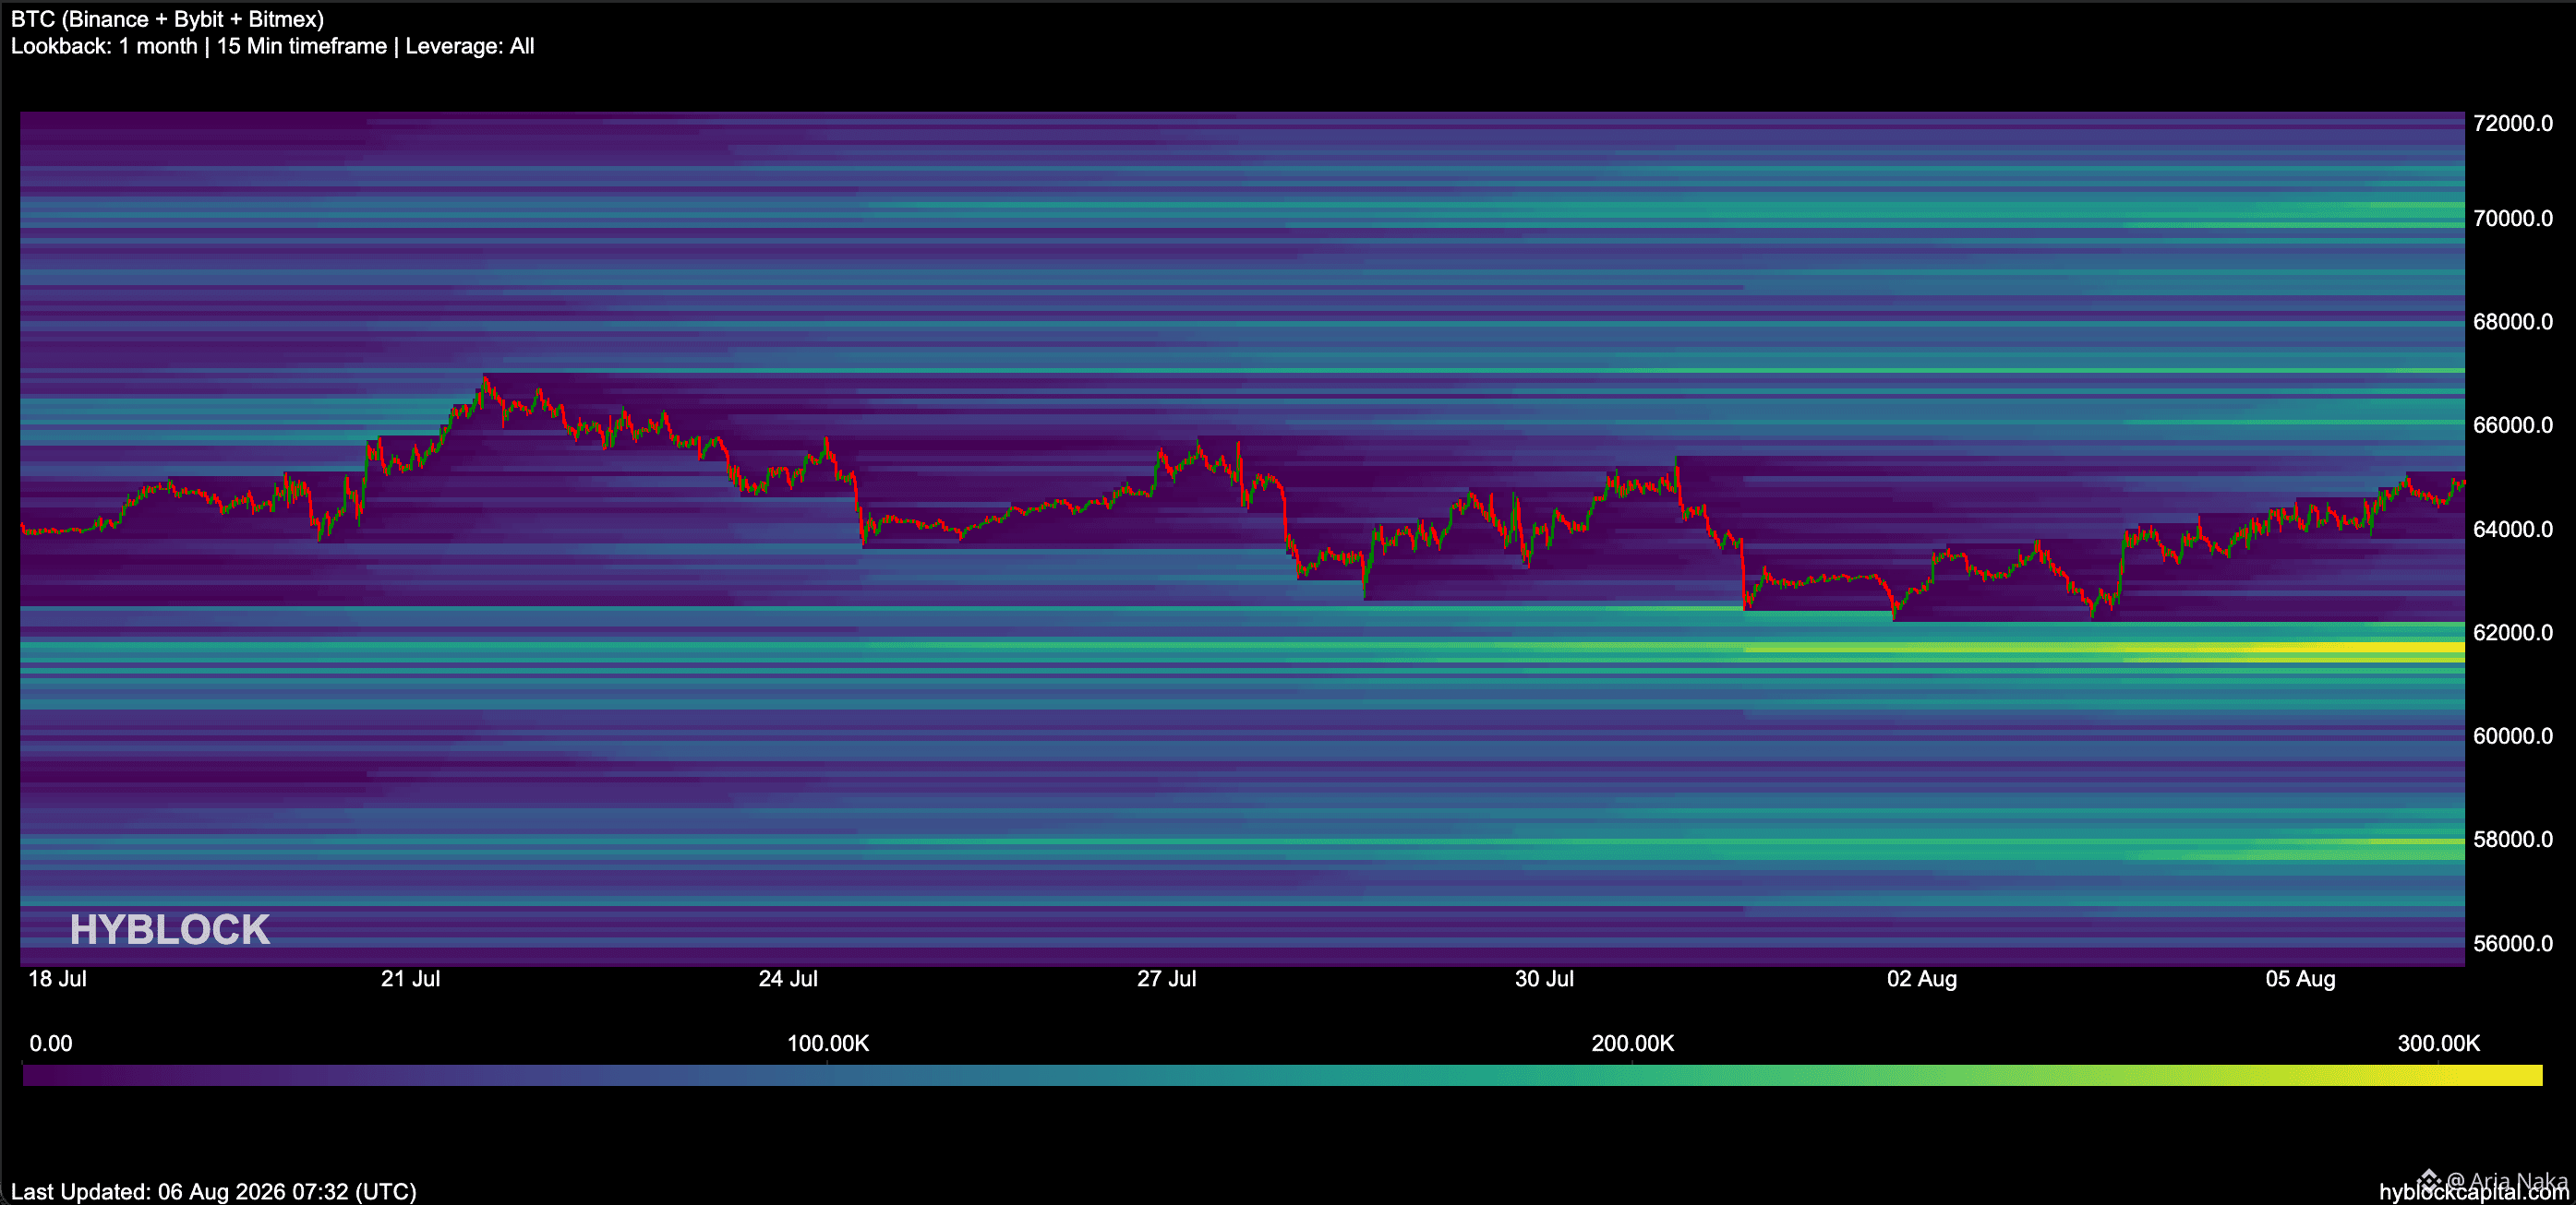The height and width of the screenshot is (1205, 2576).
Task: Click the 0.00 color scale label
Action: pos(51,1044)
